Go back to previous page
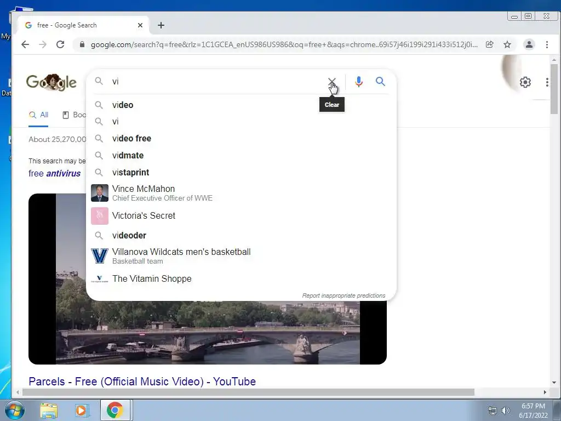561x421 pixels. coord(25,44)
